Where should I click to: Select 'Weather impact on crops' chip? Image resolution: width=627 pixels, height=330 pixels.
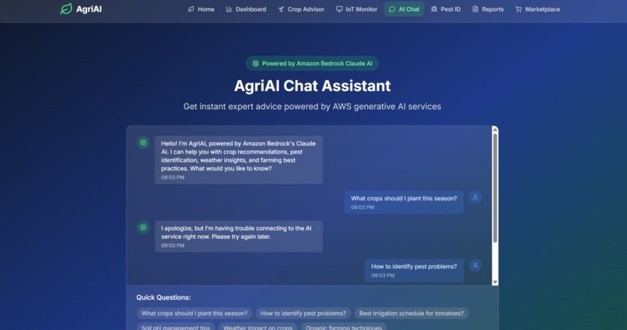point(258,327)
